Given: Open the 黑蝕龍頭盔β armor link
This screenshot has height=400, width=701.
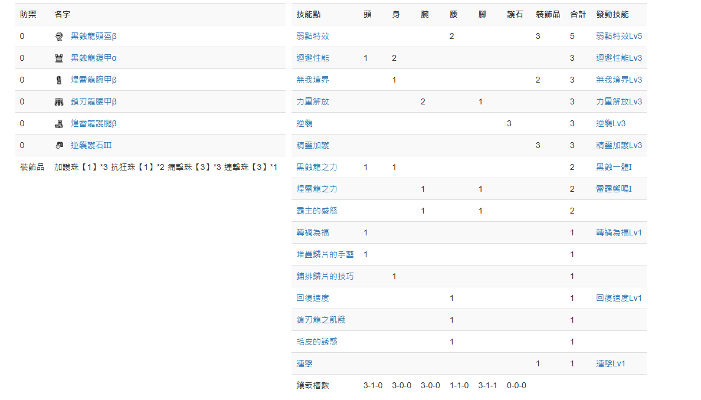Looking at the screenshot, I should point(93,36).
